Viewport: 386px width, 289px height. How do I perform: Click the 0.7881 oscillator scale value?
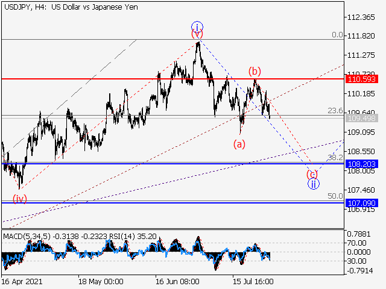point(359,234)
